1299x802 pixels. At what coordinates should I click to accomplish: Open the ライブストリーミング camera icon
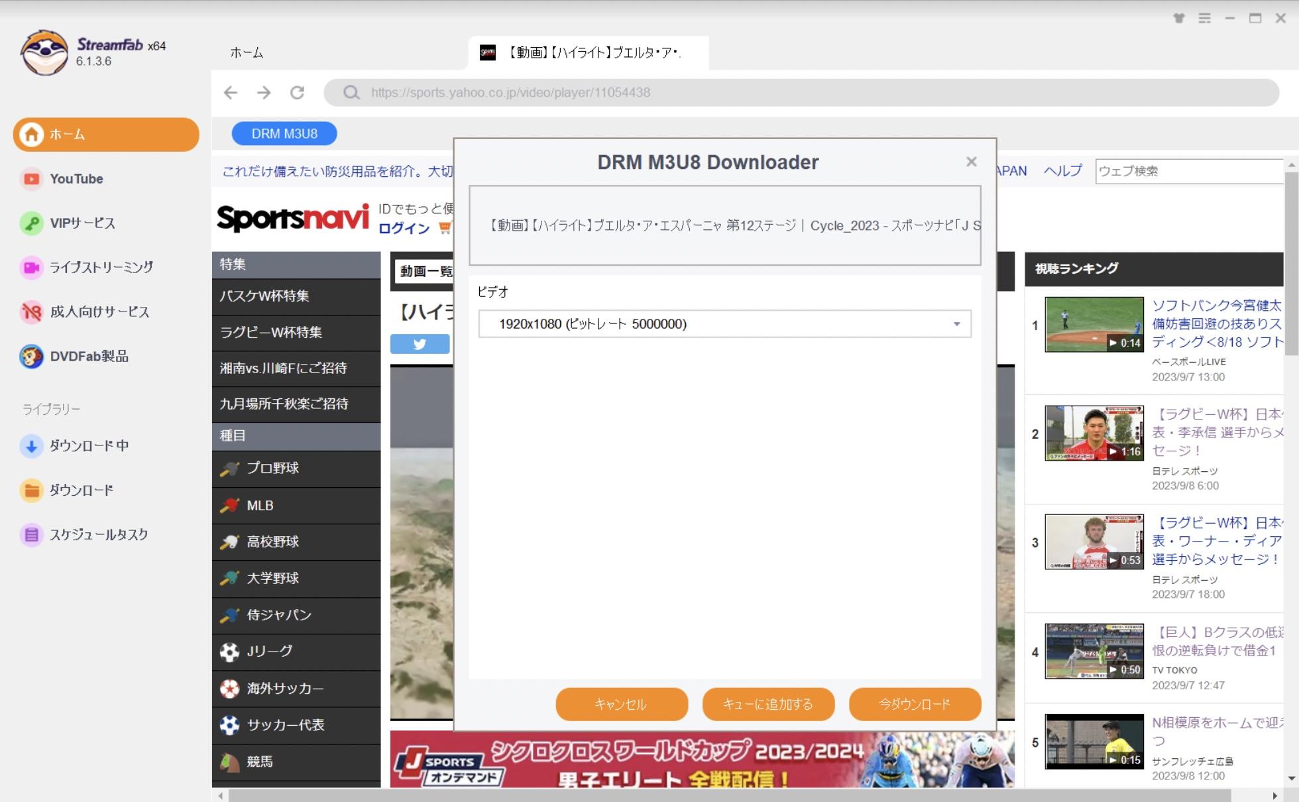pyautogui.click(x=31, y=268)
